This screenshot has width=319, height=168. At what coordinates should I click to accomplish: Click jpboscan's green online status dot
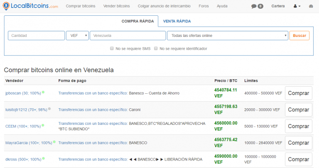(43, 92)
